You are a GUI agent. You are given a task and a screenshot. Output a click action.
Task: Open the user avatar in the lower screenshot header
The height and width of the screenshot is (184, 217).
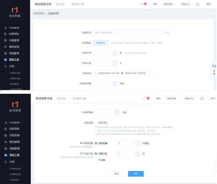(x=202, y=99)
